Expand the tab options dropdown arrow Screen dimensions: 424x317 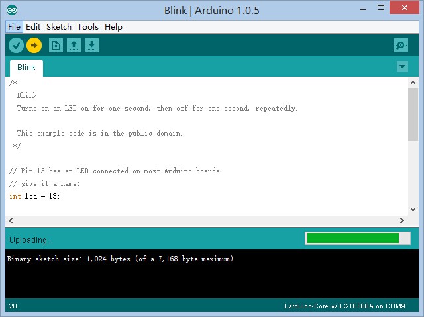coord(402,66)
